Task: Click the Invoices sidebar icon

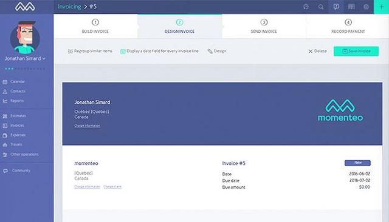Action: 5,126
